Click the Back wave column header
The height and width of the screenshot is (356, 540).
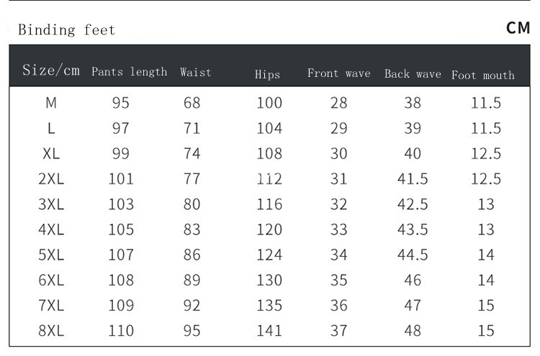[x=413, y=74]
